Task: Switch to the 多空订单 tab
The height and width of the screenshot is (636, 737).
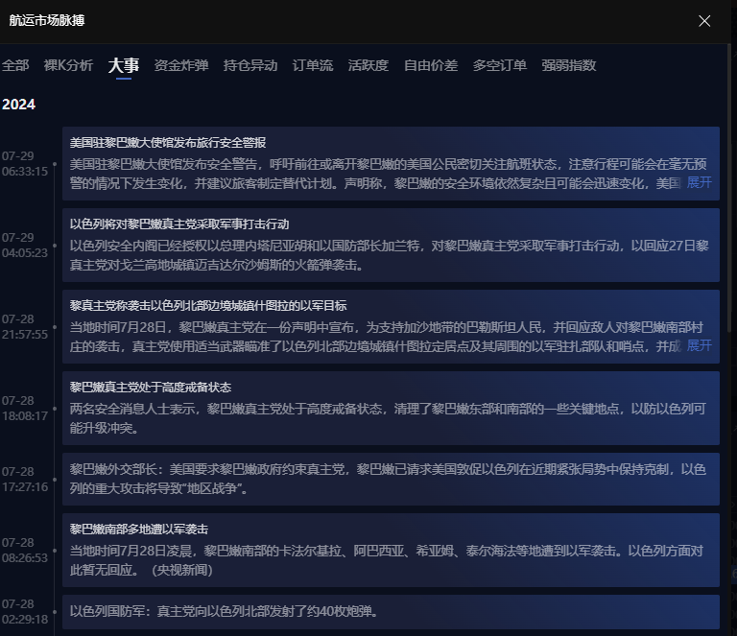Action: (x=500, y=65)
